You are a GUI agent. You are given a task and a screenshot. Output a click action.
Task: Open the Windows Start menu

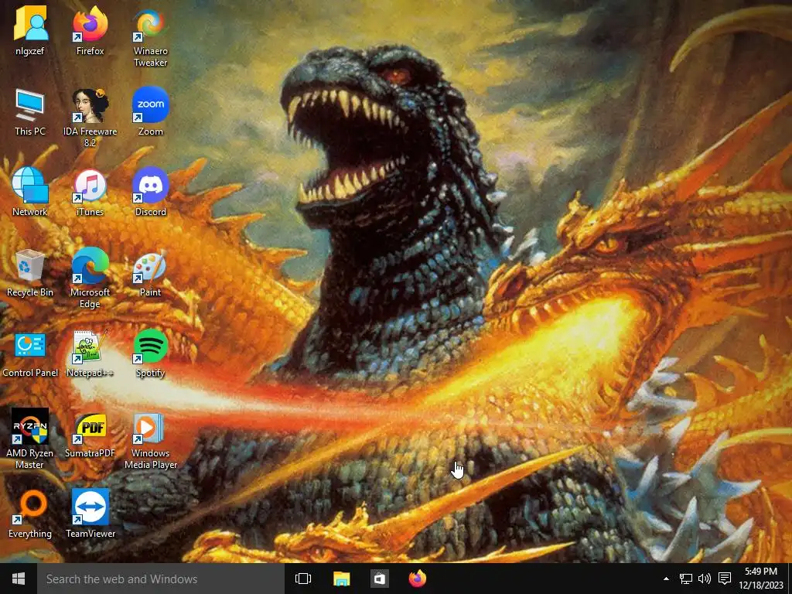[x=19, y=579]
